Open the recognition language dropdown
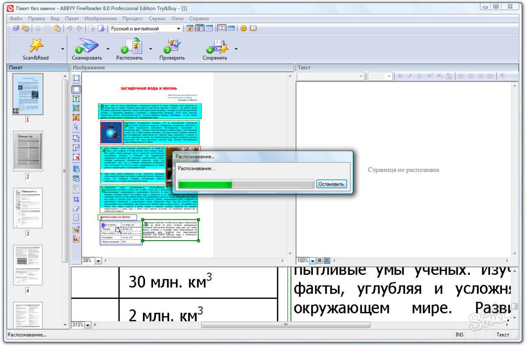This screenshot has height=347, width=526. coord(178,28)
